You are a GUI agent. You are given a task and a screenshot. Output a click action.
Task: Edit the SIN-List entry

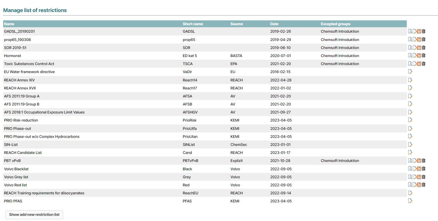pyautogui.click(x=410, y=144)
